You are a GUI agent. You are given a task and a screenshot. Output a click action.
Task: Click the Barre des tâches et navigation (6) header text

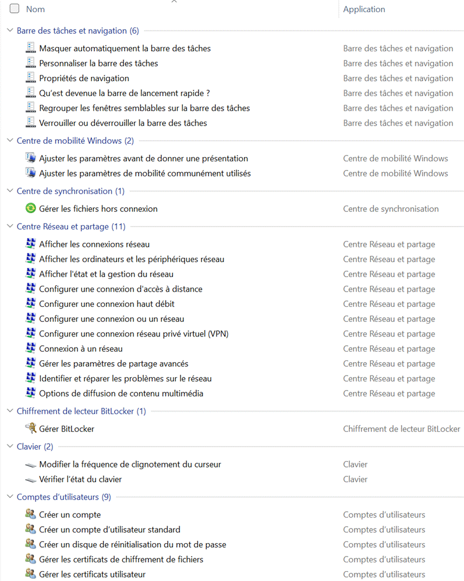tap(78, 31)
